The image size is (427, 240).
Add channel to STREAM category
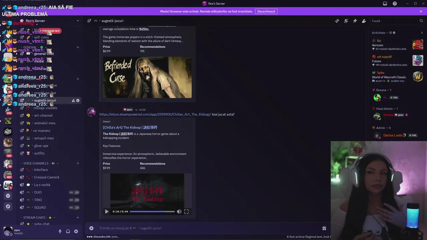pyautogui.click(x=78, y=79)
